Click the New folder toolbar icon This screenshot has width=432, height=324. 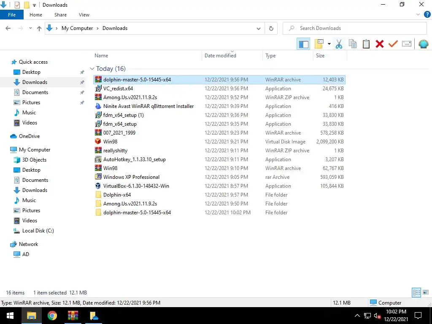(319, 44)
